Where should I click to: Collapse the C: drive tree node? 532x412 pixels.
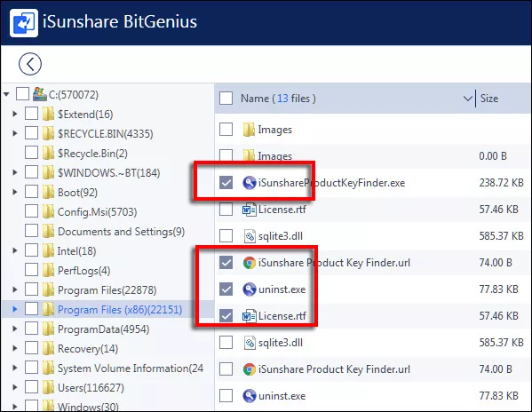click(x=6, y=94)
